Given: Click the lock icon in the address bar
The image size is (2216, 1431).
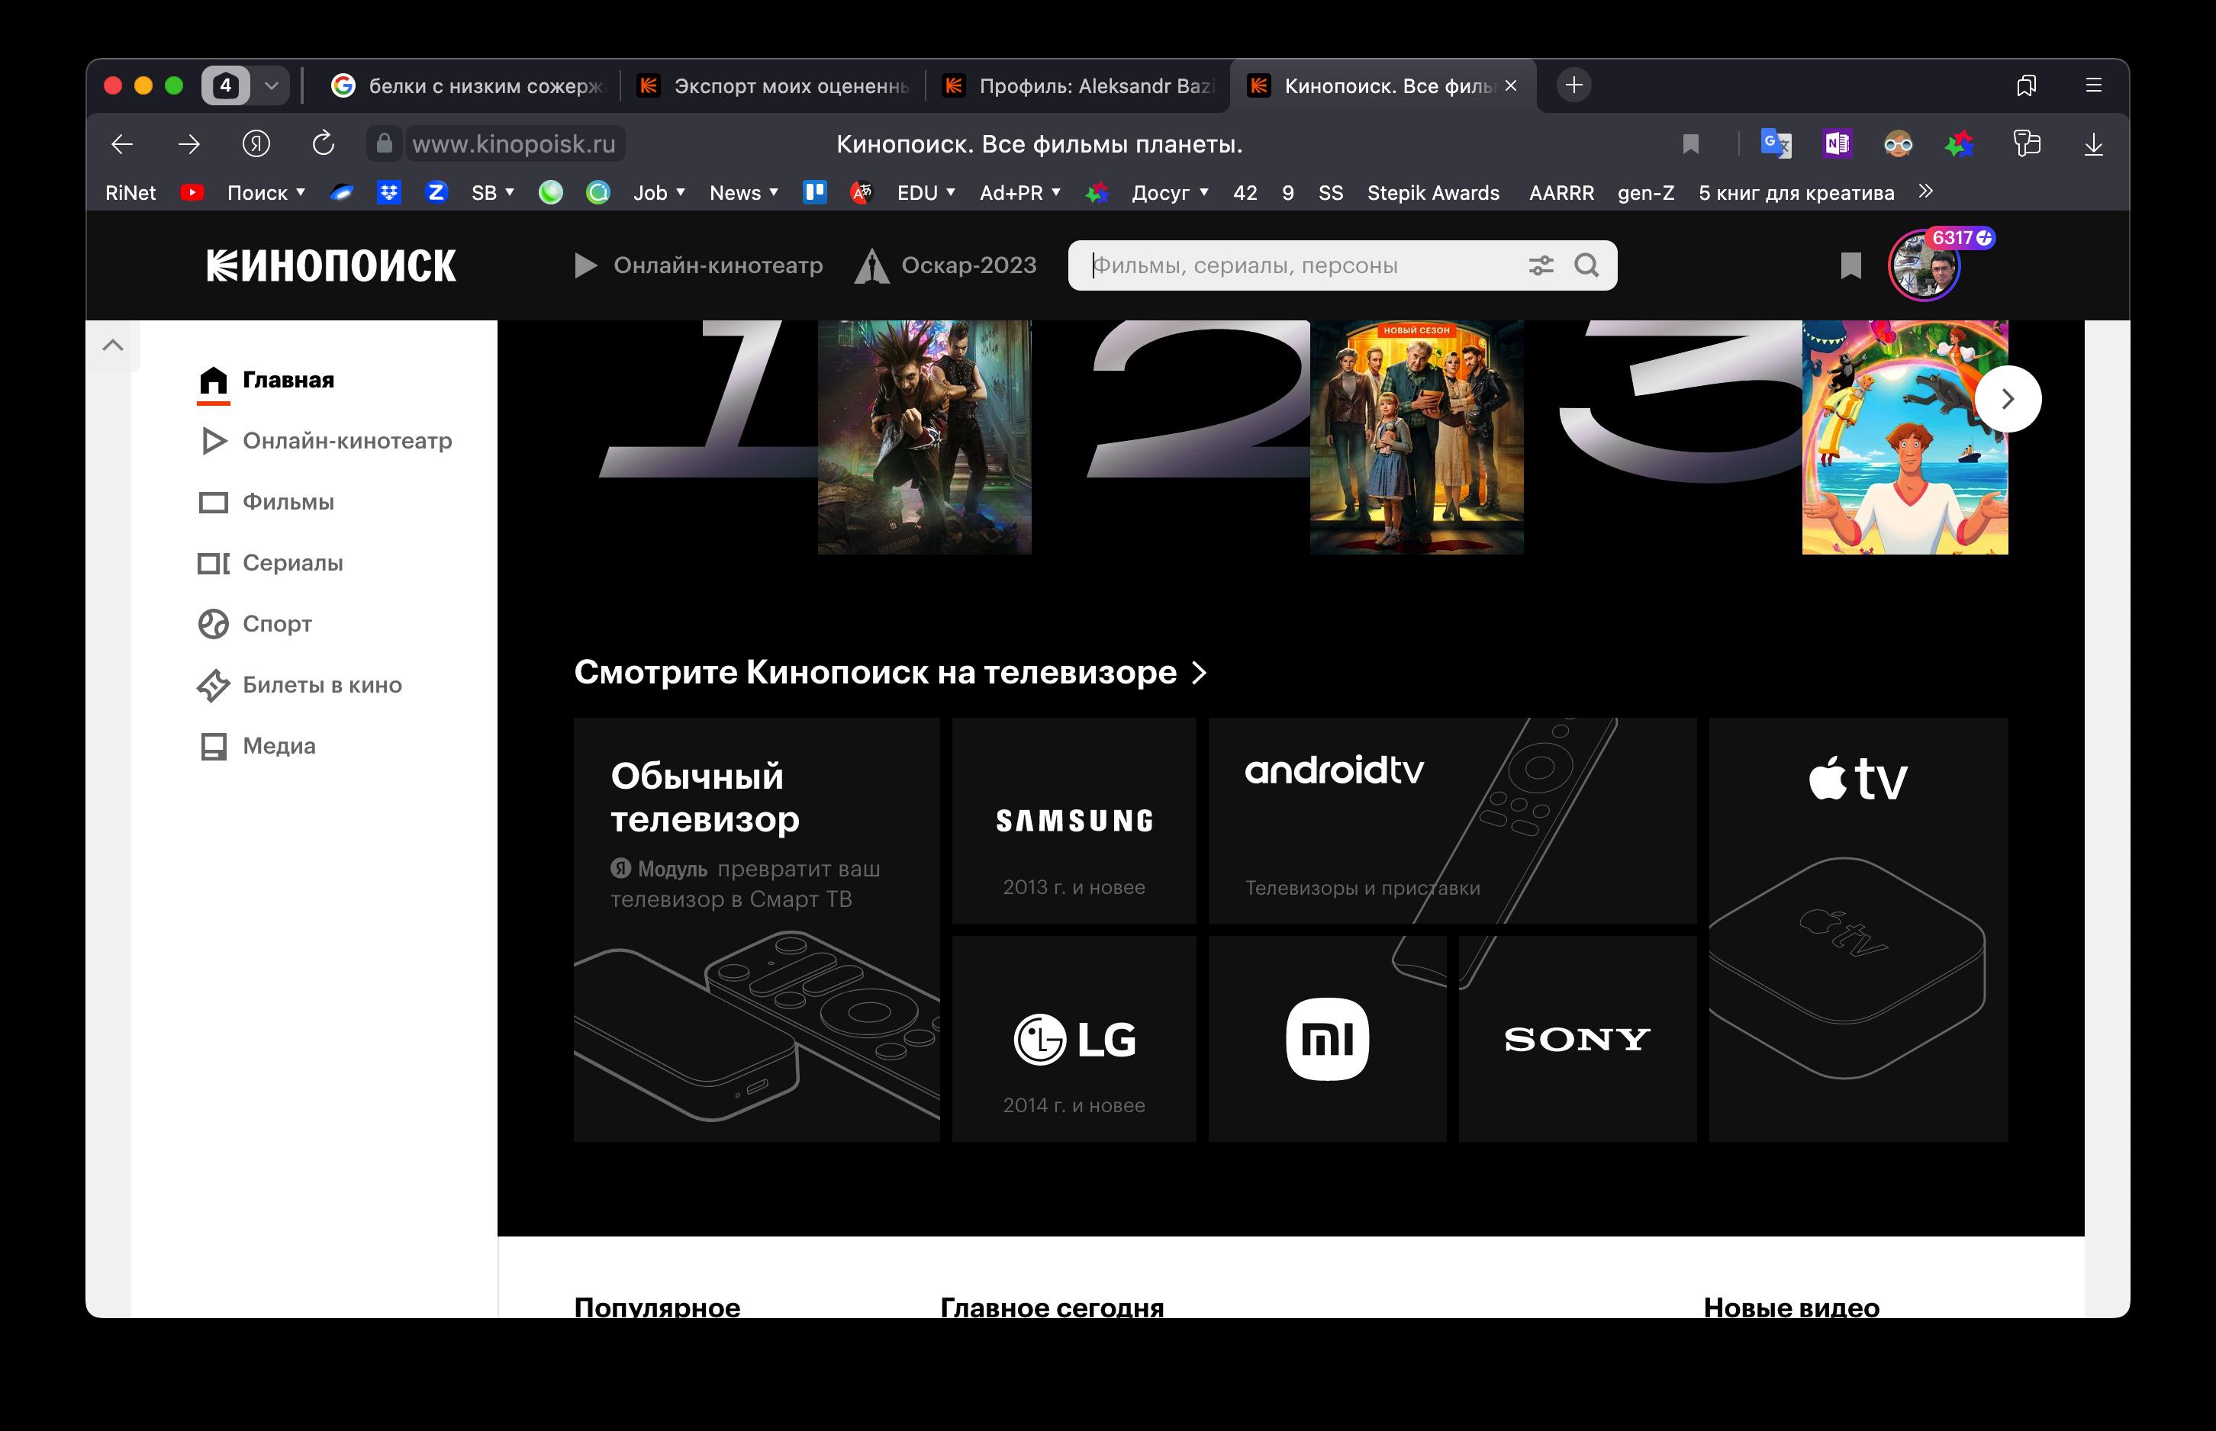Looking at the screenshot, I should tap(384, 143).
